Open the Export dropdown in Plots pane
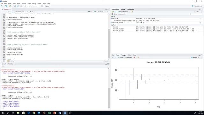204x115 pixels. point(128,57)
